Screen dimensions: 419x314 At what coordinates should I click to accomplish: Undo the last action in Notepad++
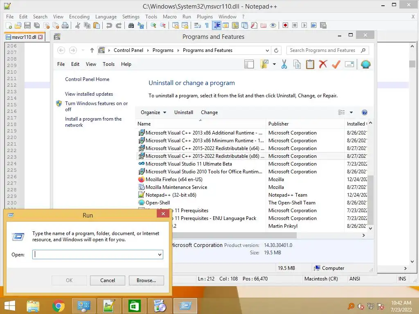(109, 25)
